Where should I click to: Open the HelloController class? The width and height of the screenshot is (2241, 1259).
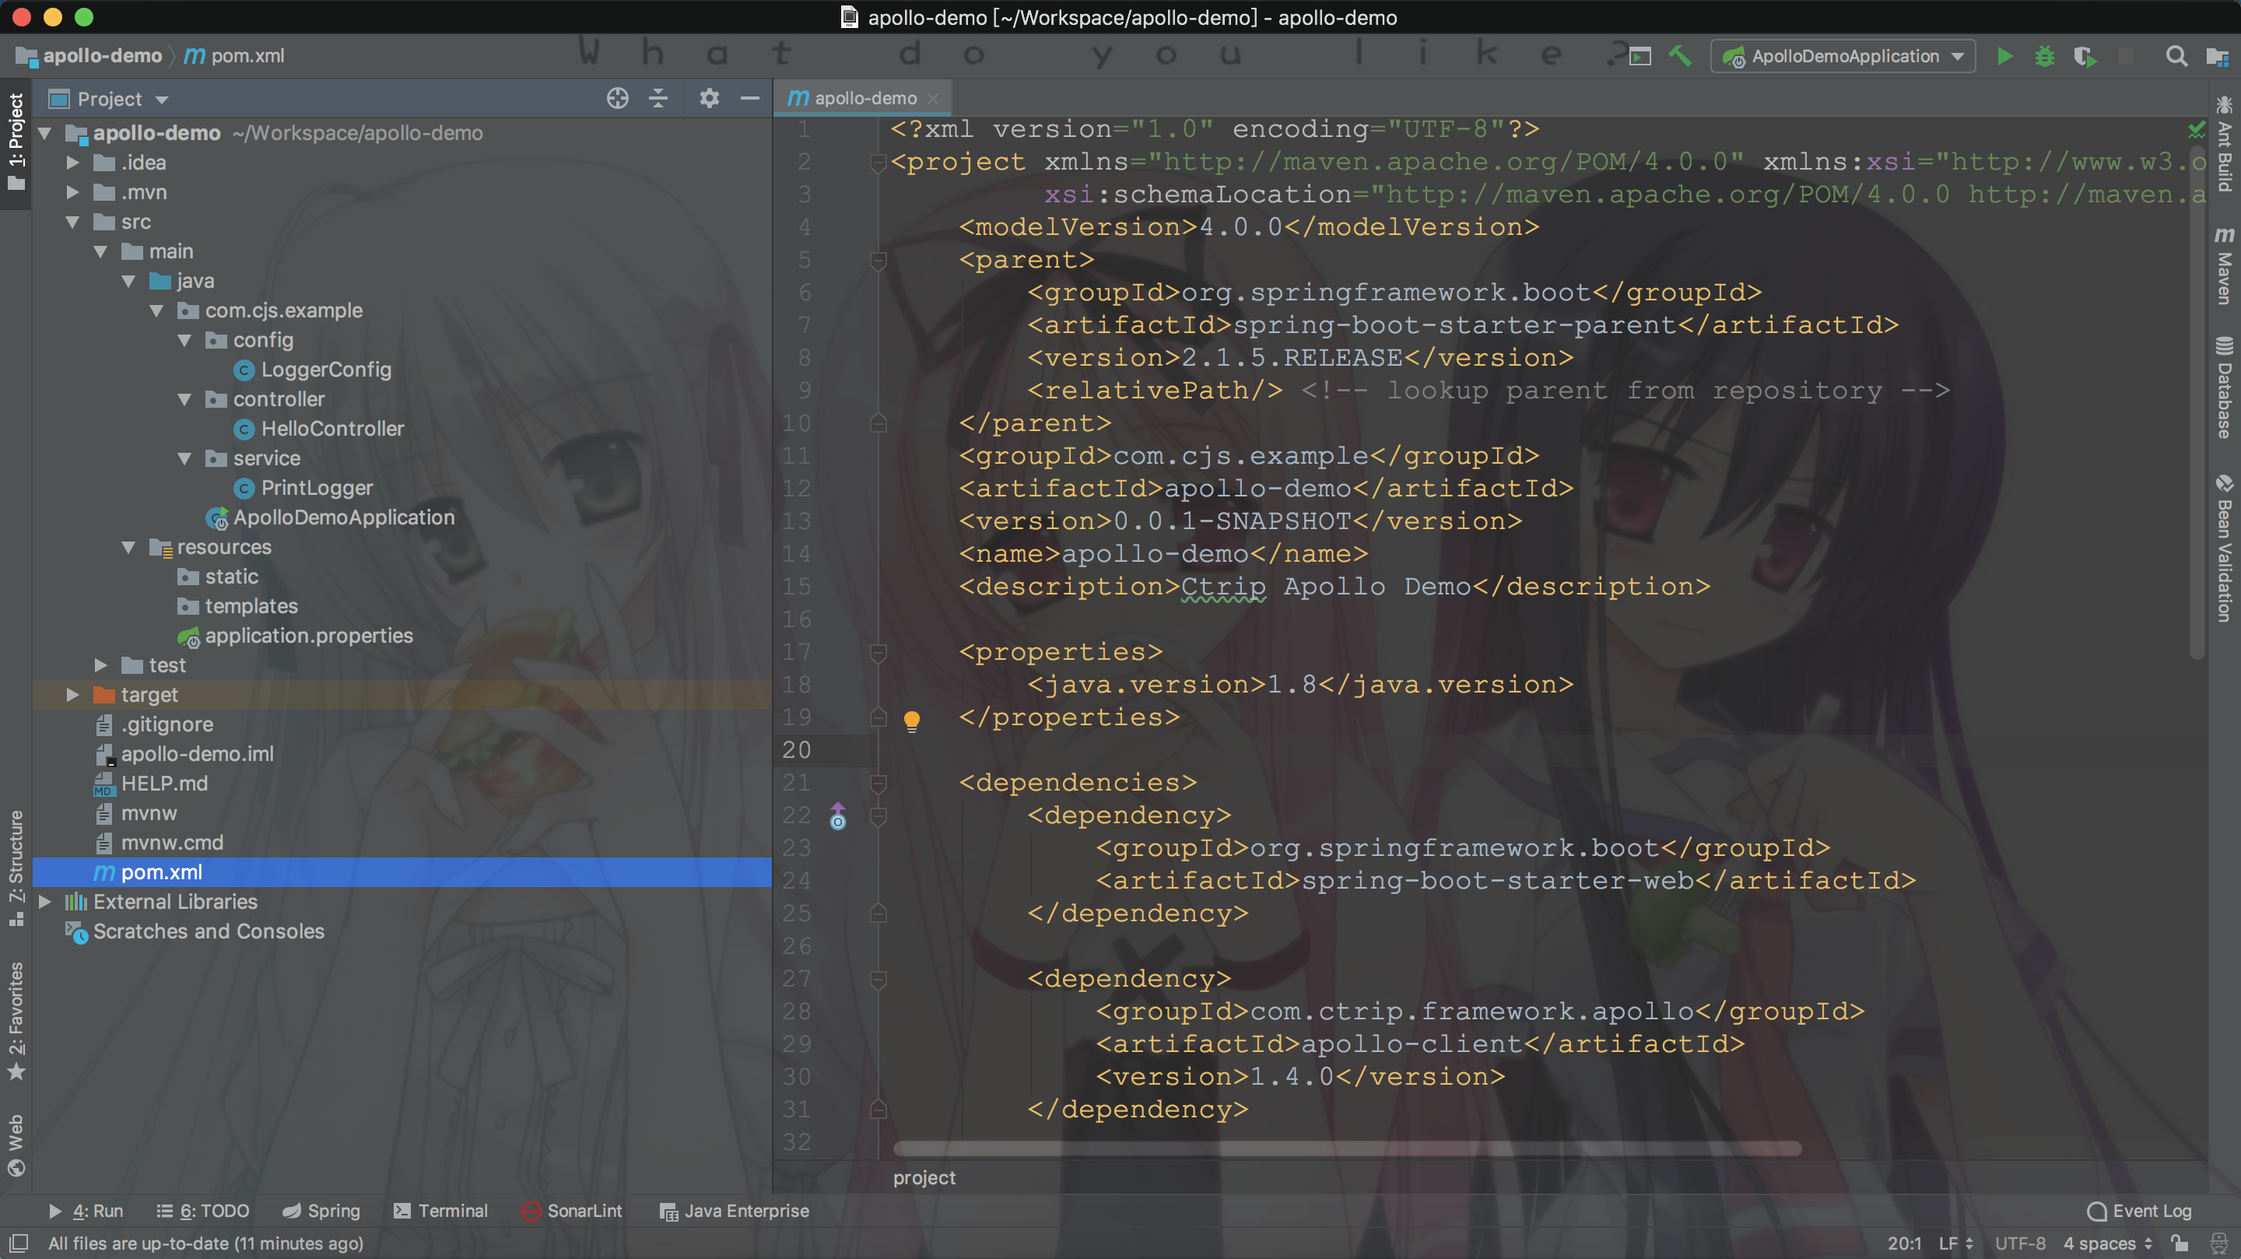pos(332,429)
